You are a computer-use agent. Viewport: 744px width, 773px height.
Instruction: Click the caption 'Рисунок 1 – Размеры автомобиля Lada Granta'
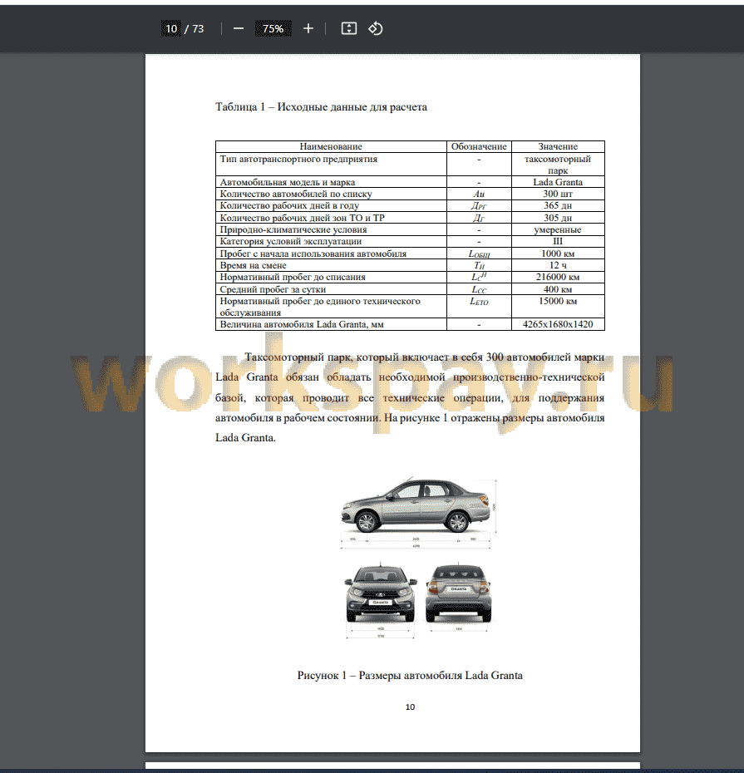pyautogui.click(x=410, y=676)
